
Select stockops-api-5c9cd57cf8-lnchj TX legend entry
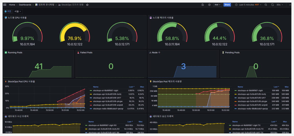pos(248,129)
